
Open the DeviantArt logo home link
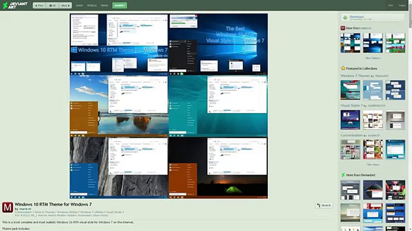click(x=15, y=5)
